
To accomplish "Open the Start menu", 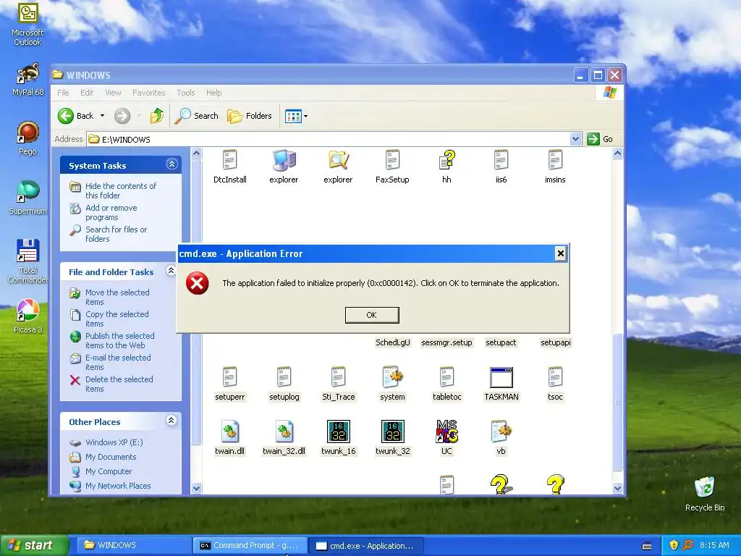I will [x=34, y=546].
